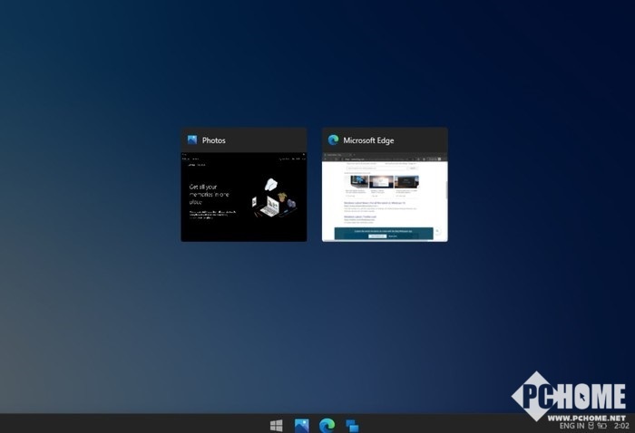Click the 2:02 taskbar clock
The width and height of the screenshot is (635, 433).
tap(621, 425)
